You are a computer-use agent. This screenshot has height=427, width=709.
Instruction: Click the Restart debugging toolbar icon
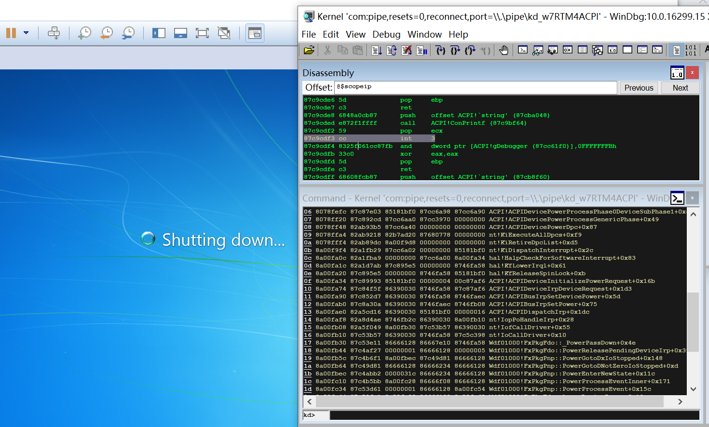click(392, 50)
